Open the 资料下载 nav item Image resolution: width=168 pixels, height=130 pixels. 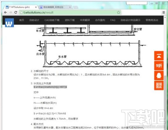(x=70, y=20)
